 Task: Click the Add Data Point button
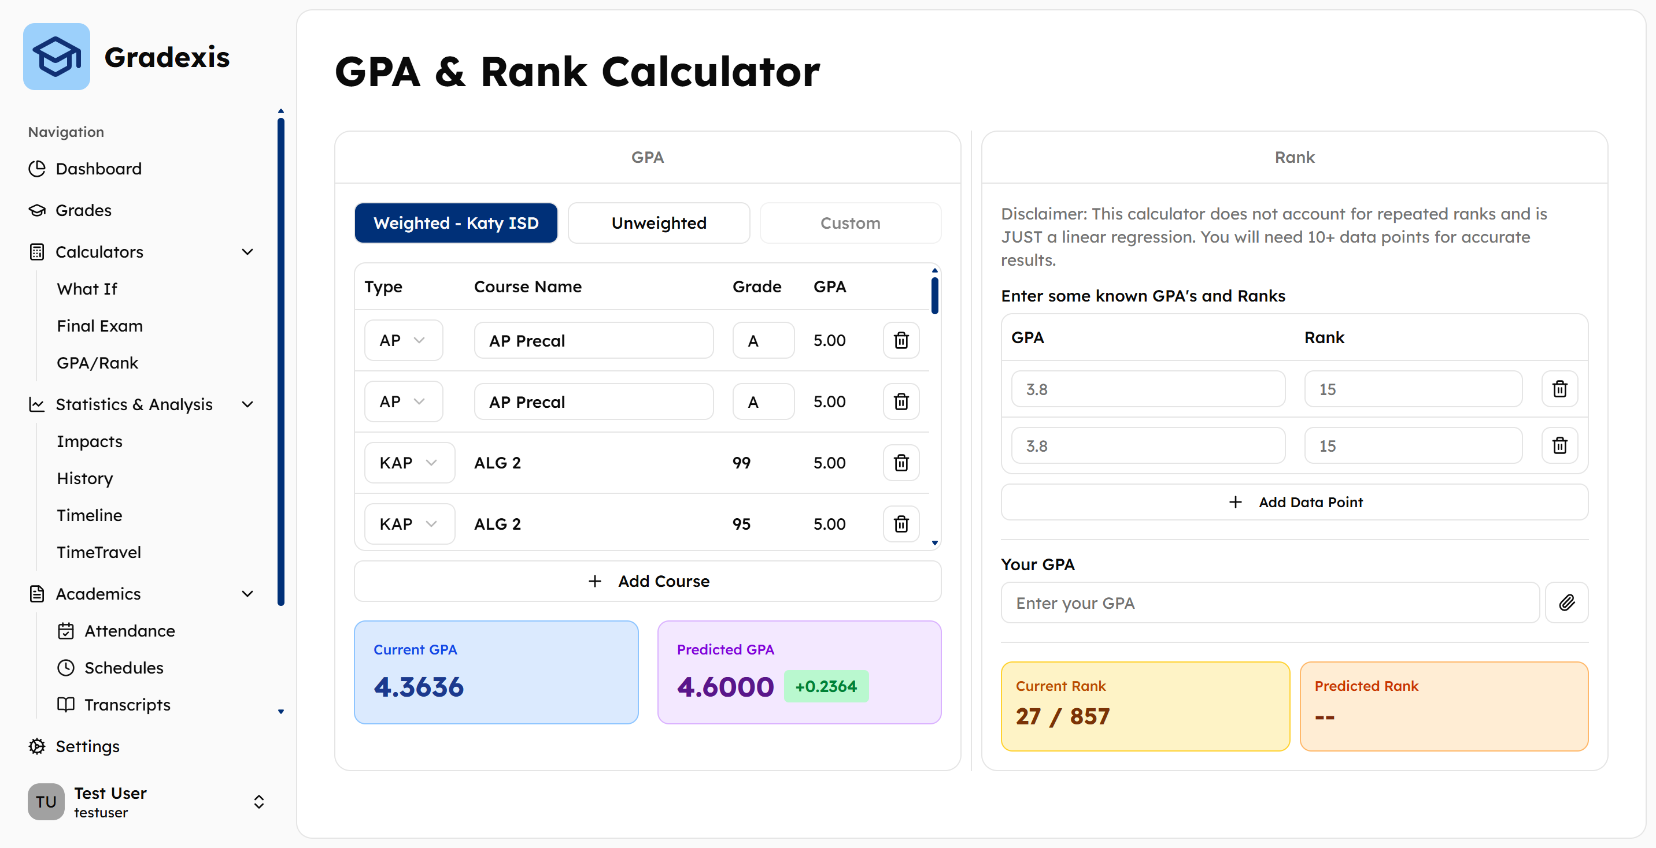1294,502
